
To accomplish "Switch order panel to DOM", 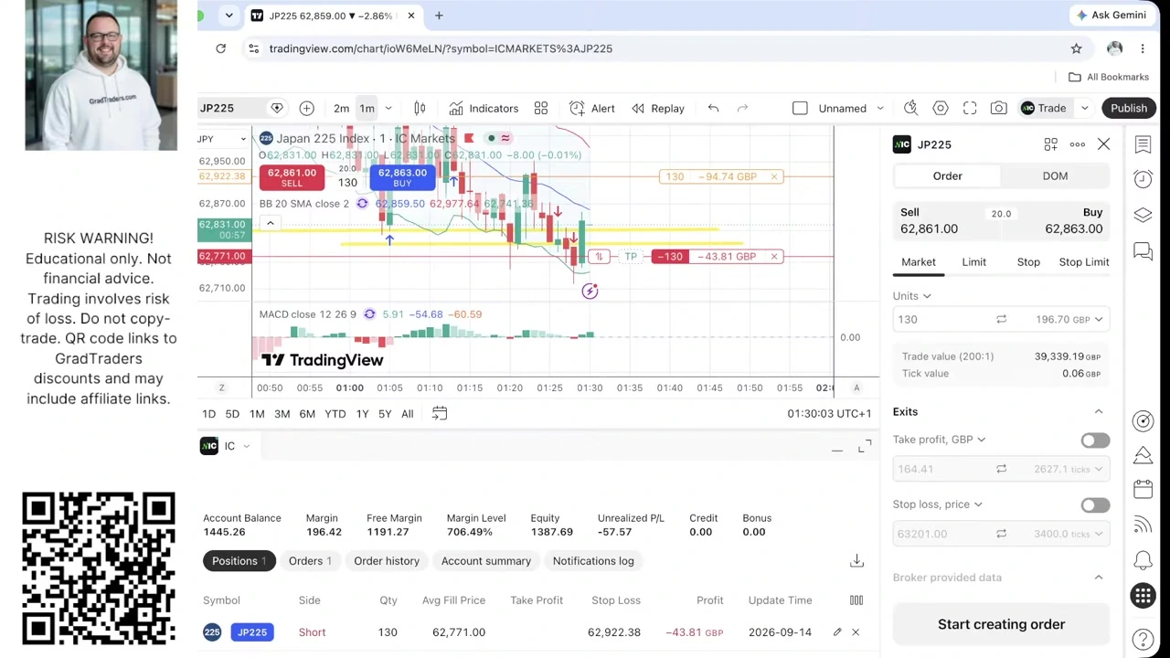I will tap(1055, 176).
